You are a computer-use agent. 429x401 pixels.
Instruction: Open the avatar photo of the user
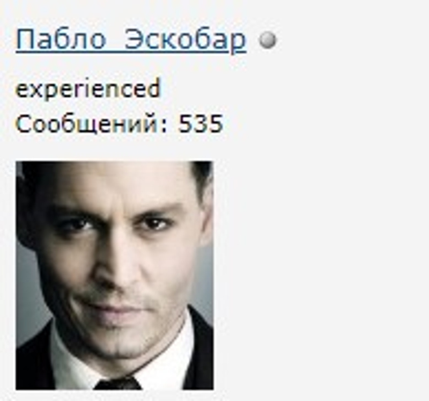tap(115, 275)
